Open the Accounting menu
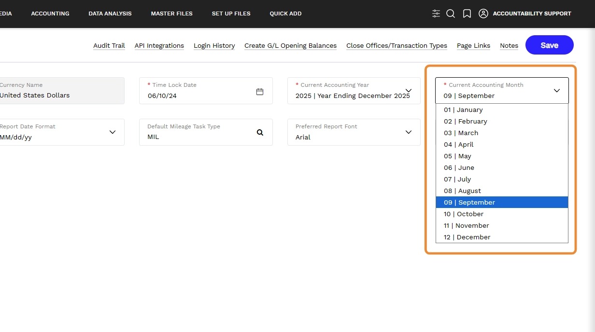Viewport: 595px width, 332px height. pos(50,14)
